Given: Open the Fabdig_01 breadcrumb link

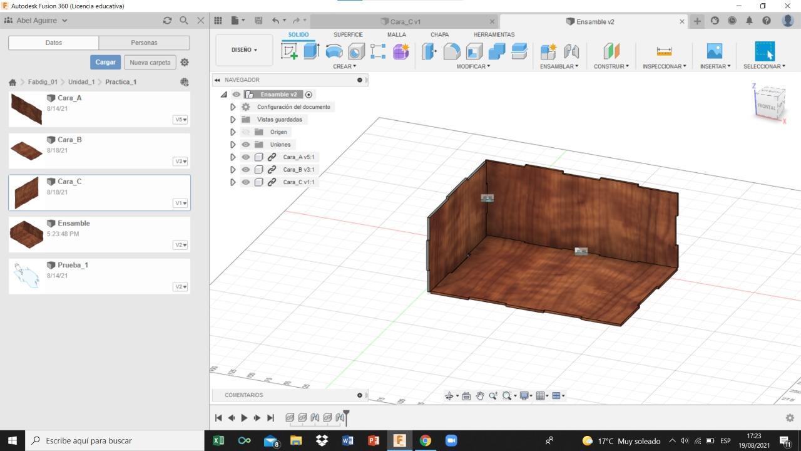Looking at the screenshot, I should [x=43, y=82].
